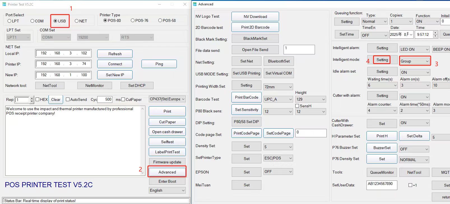450x204 pixels.
Task: Open the BluetoothSet dialog
Action: click(x=279, y=61)
